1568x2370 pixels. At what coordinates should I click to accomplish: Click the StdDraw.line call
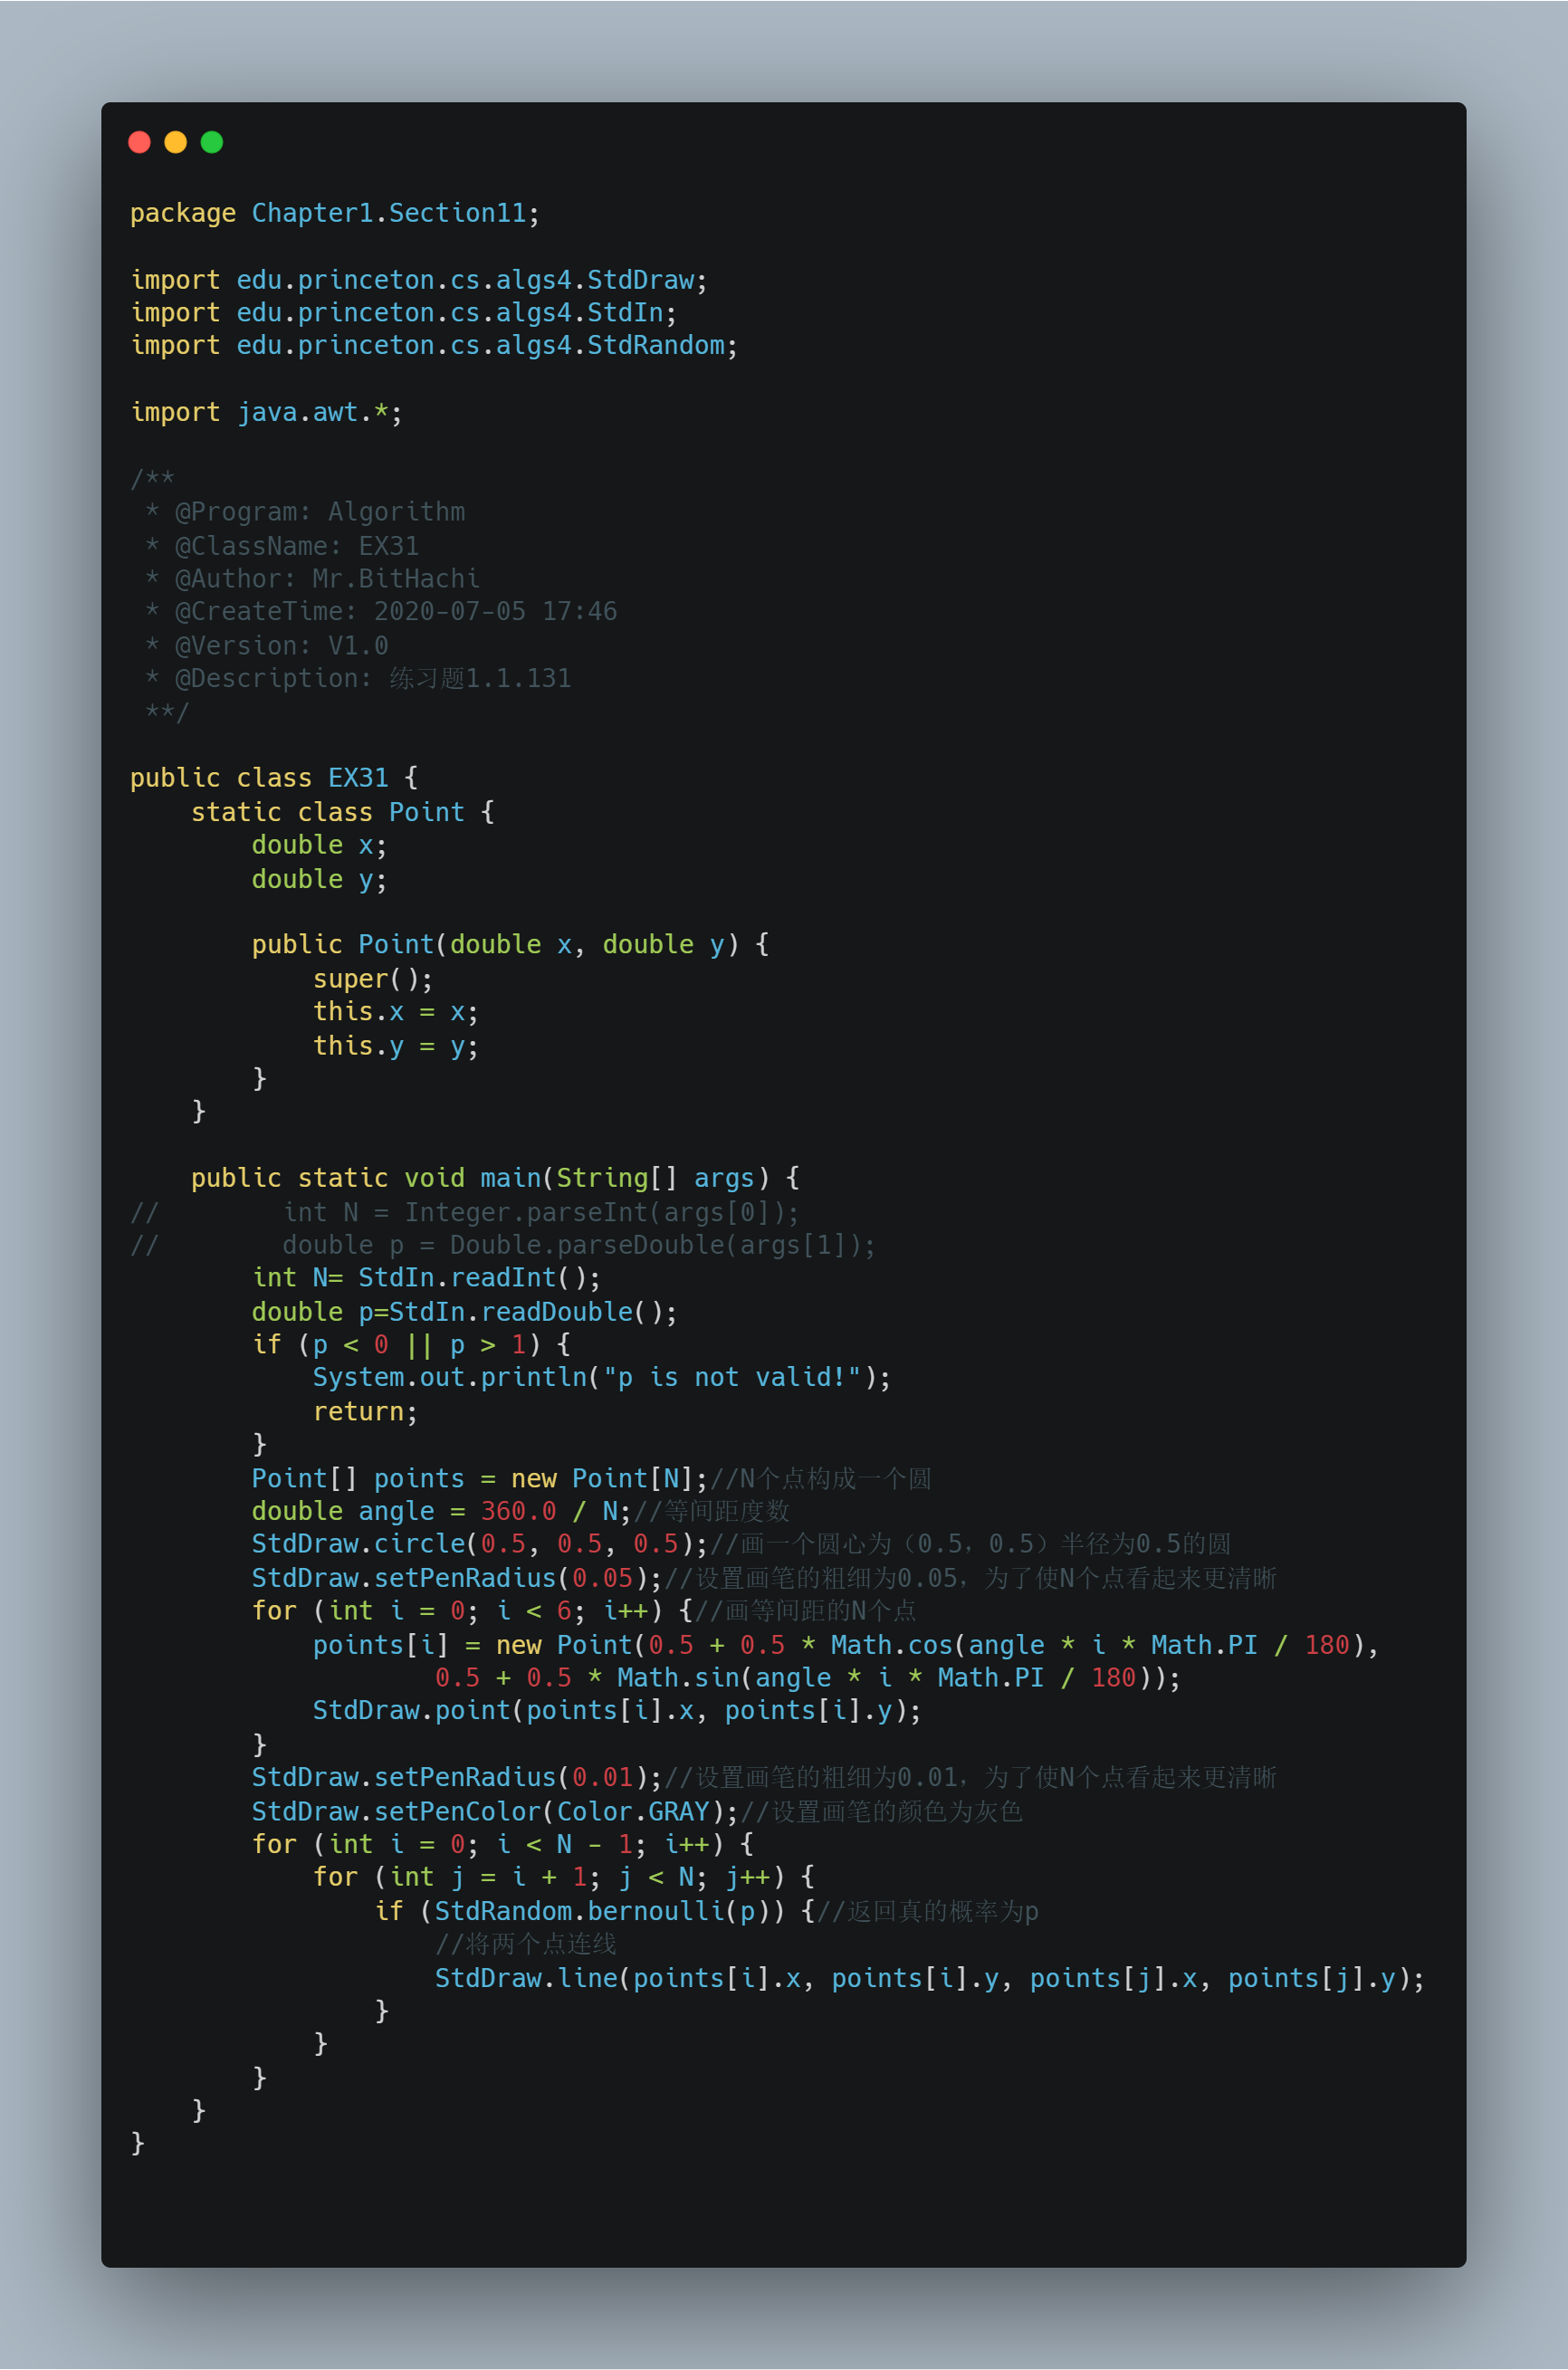[930, 1978]
